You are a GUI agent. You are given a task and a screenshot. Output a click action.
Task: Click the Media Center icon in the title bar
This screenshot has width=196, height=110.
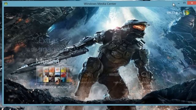pos(6,4)
